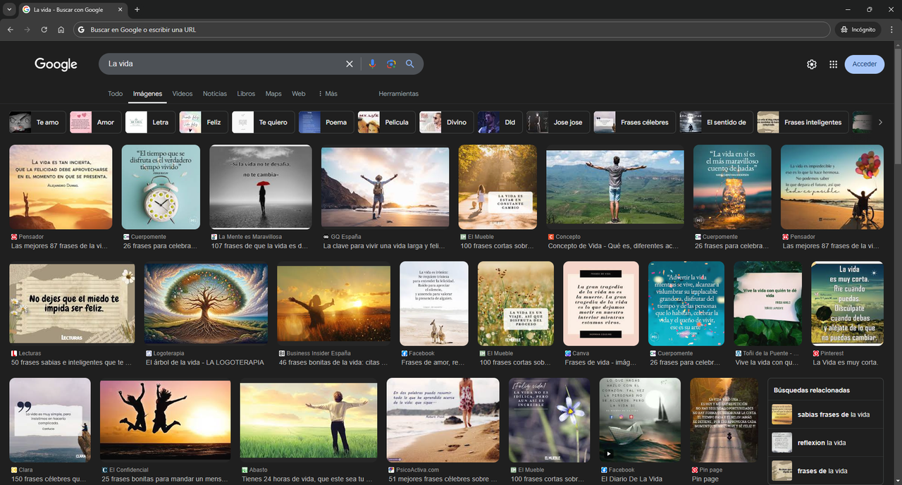Select the 'Did' suggestion chip

[x=499, y=122]
